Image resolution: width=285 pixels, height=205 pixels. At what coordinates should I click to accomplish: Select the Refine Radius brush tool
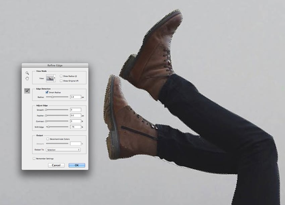point(27,91)
